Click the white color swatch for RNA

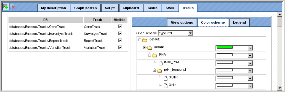coord(225,55)
